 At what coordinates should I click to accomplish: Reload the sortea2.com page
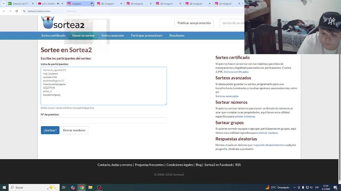[x=17, y=11]
